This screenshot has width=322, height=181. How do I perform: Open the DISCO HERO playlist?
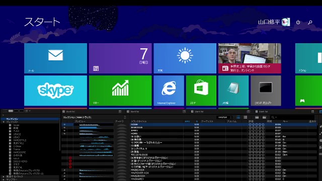coord(20,161)
